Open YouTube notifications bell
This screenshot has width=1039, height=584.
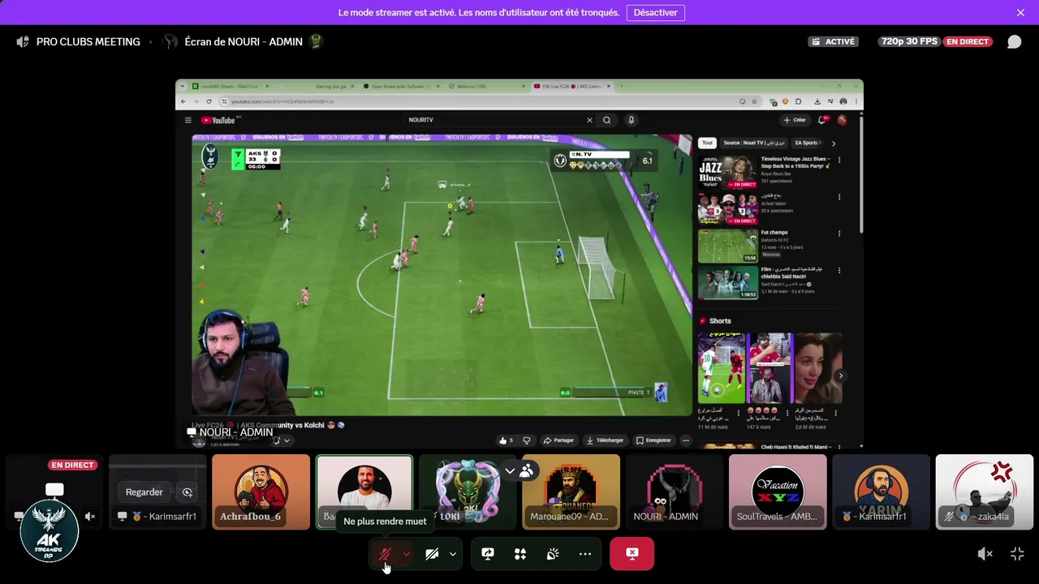tap(823, 120)
